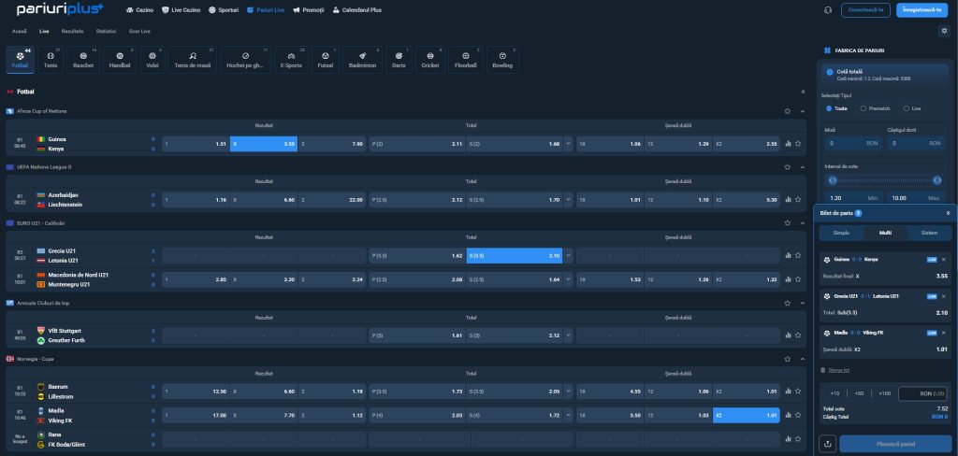Select the Futsal sport tile

pos(326,60)
